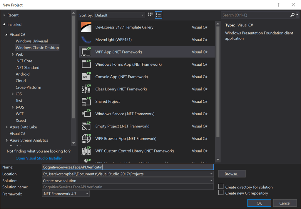Viewport: 301px width, 209px height.
Task: Enable Create directory for solution checkbox
Action: tap(221, 187)
